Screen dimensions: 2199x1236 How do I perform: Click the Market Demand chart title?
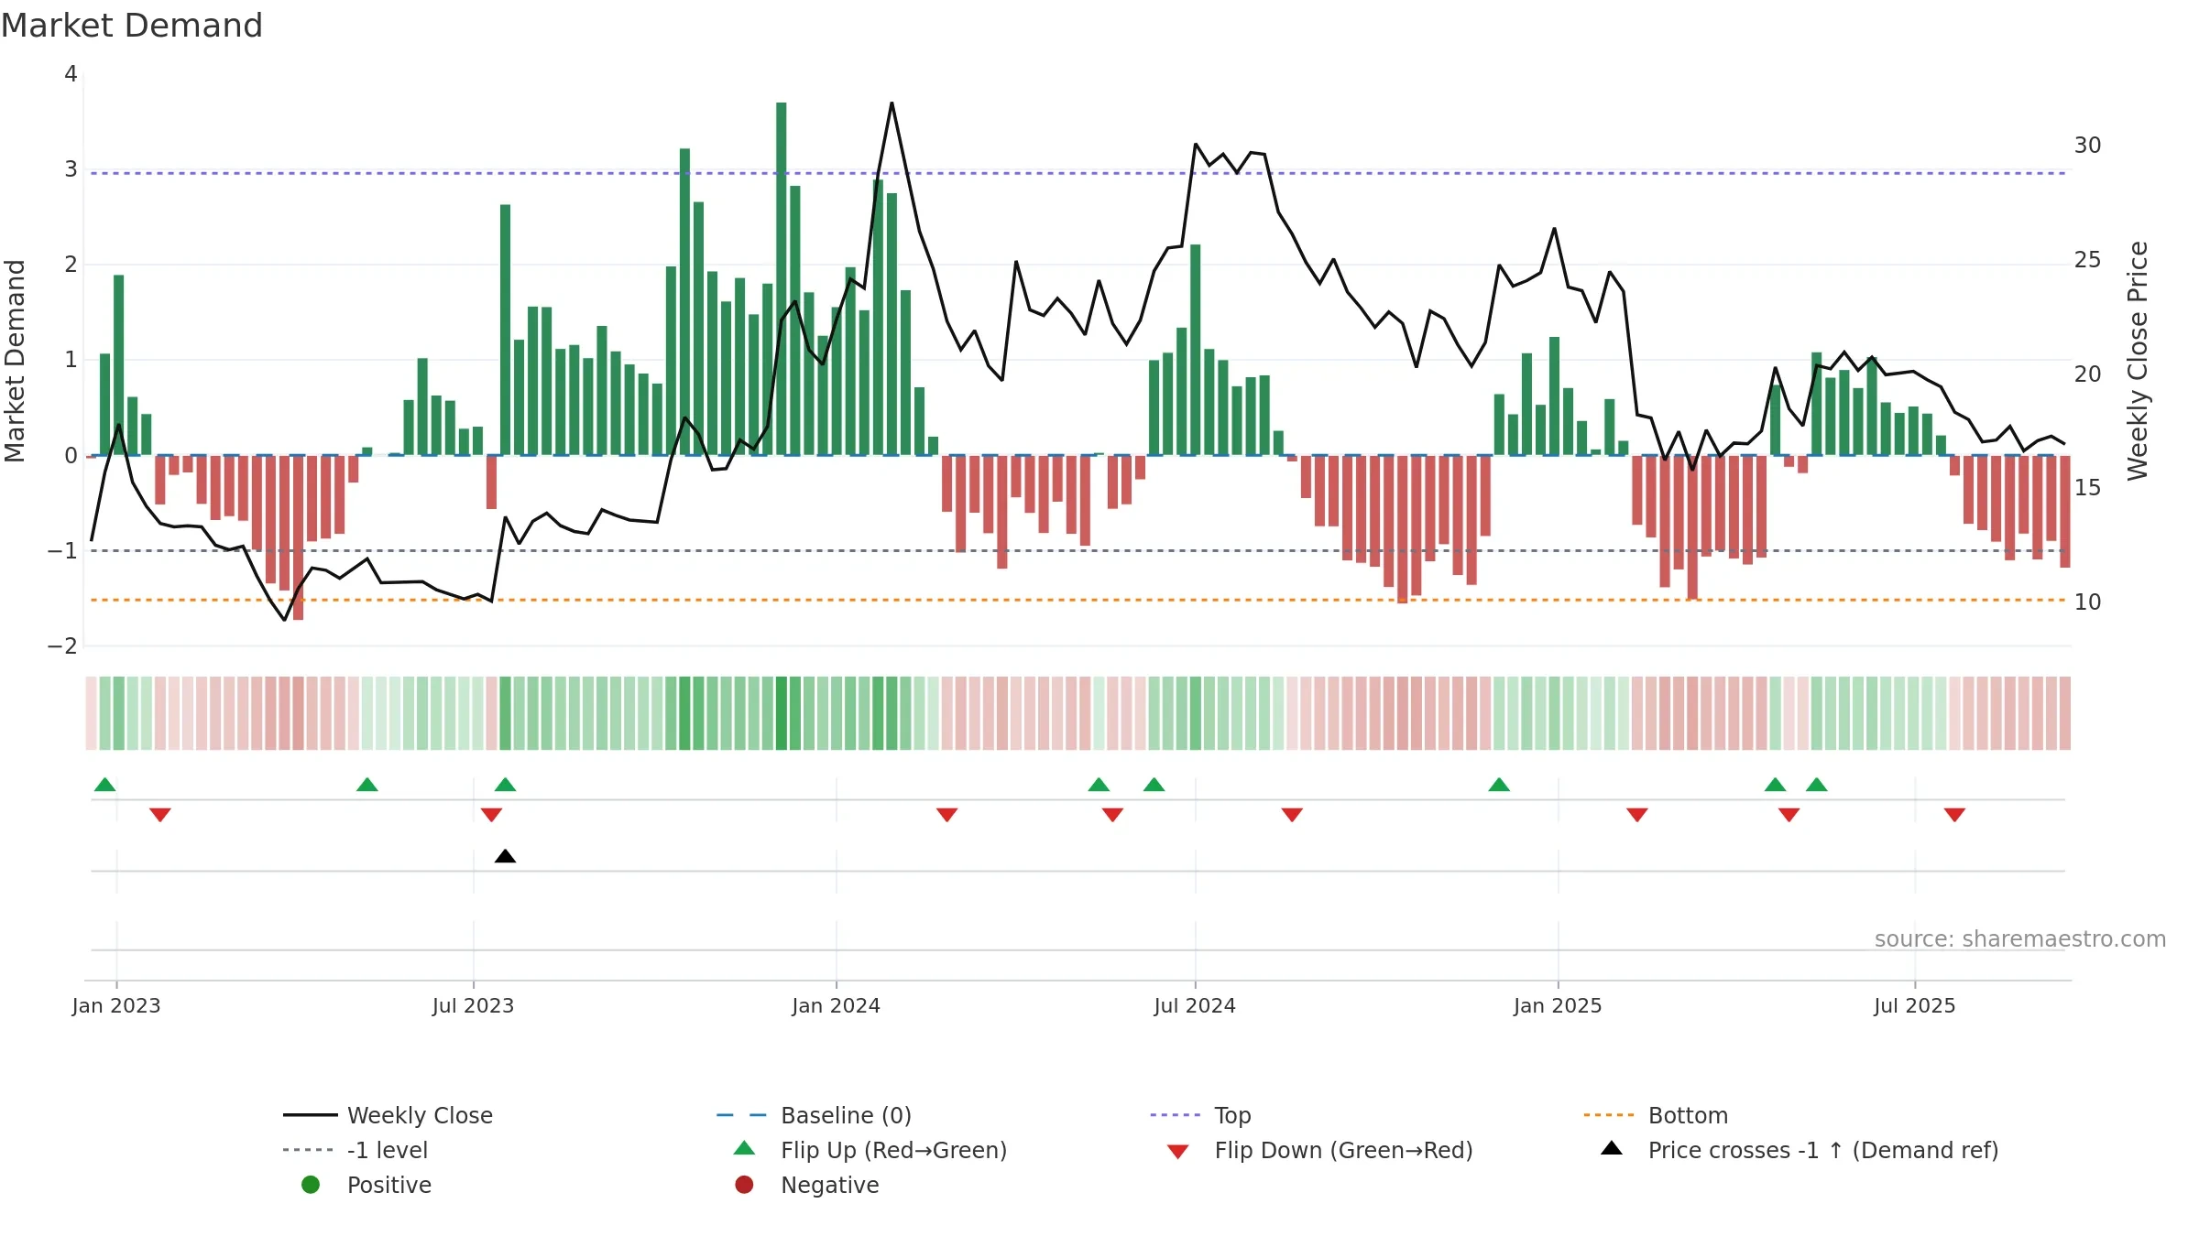coord(132,26)
